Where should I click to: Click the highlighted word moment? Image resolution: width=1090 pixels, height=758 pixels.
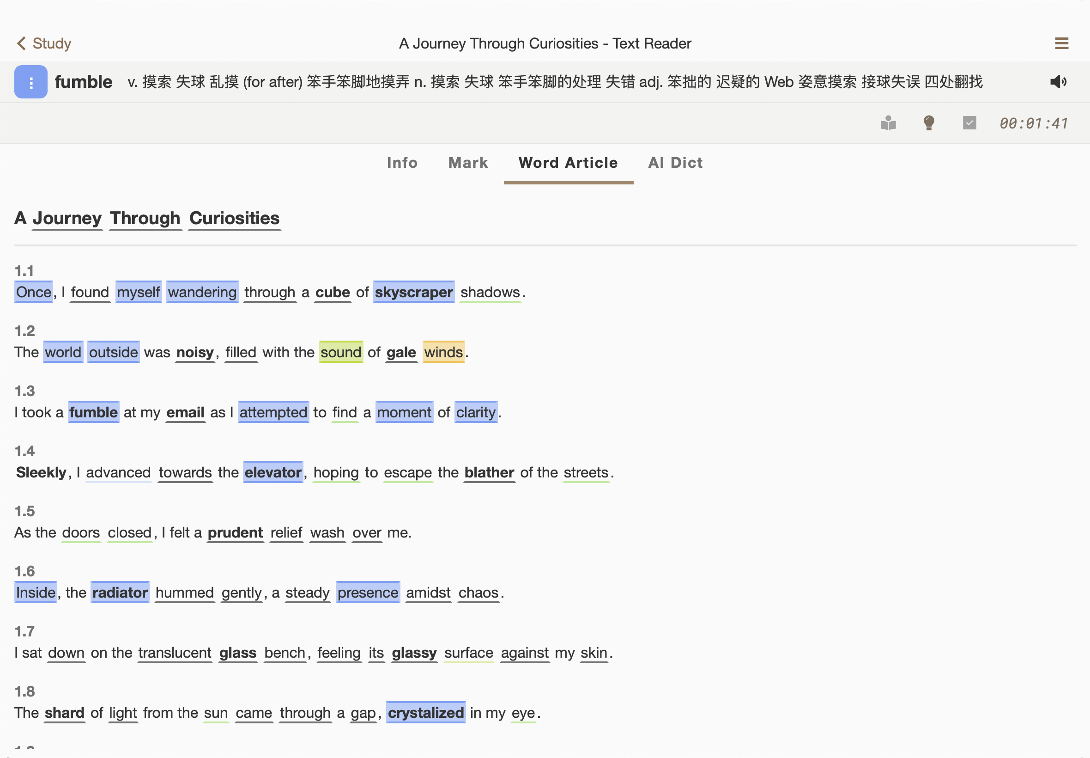pyautogui.click(x=404, y=412)
